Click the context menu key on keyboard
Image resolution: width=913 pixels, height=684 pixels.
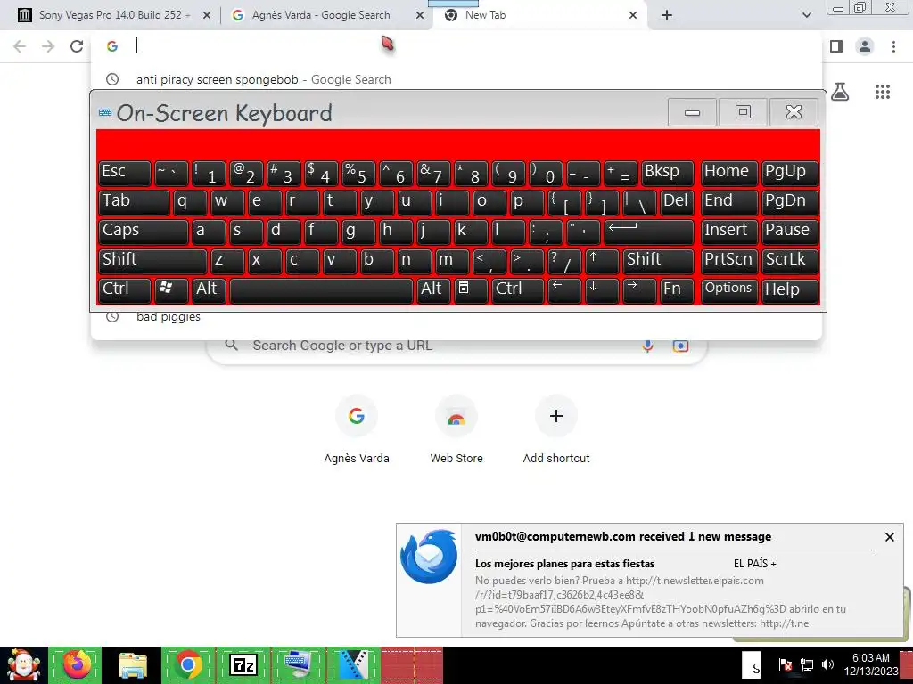(x=471, y=291)
